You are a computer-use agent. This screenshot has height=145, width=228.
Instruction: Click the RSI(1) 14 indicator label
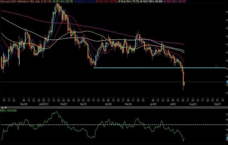[9, 111]
